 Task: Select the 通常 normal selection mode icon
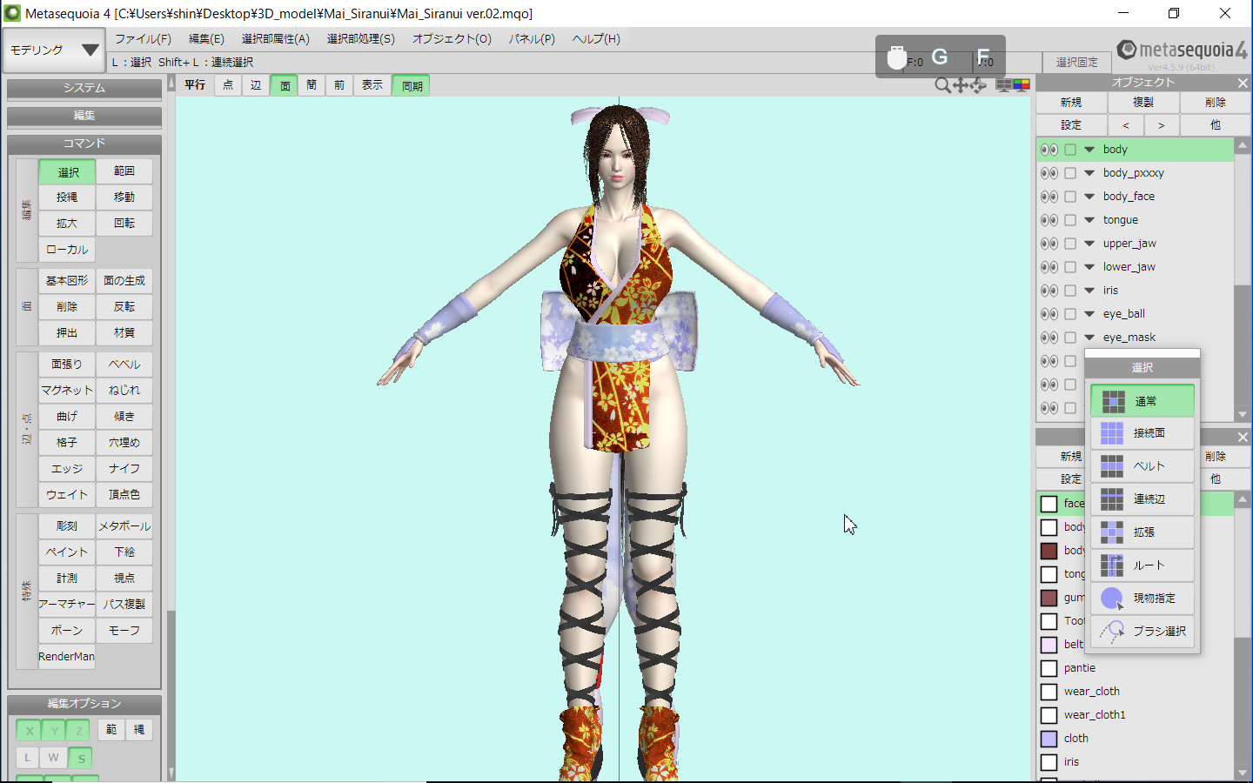click(1113, 401)
